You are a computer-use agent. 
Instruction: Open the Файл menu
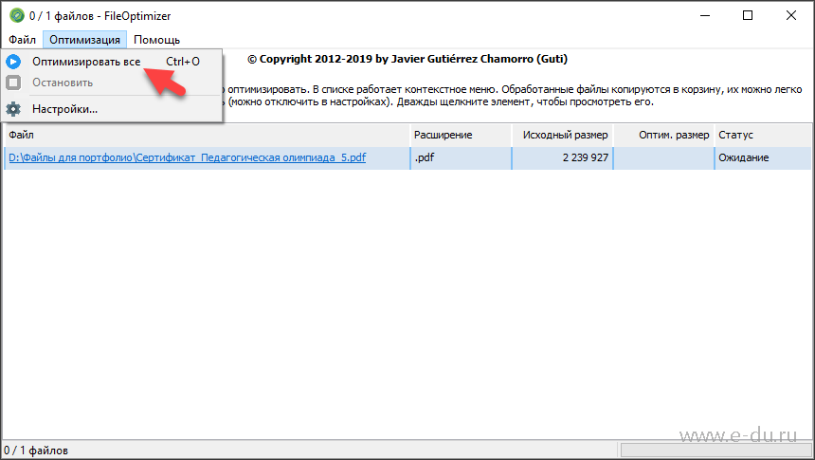tap(22, 40)
